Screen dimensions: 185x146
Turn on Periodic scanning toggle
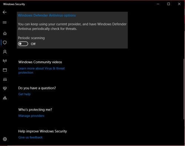pos(23,44)
